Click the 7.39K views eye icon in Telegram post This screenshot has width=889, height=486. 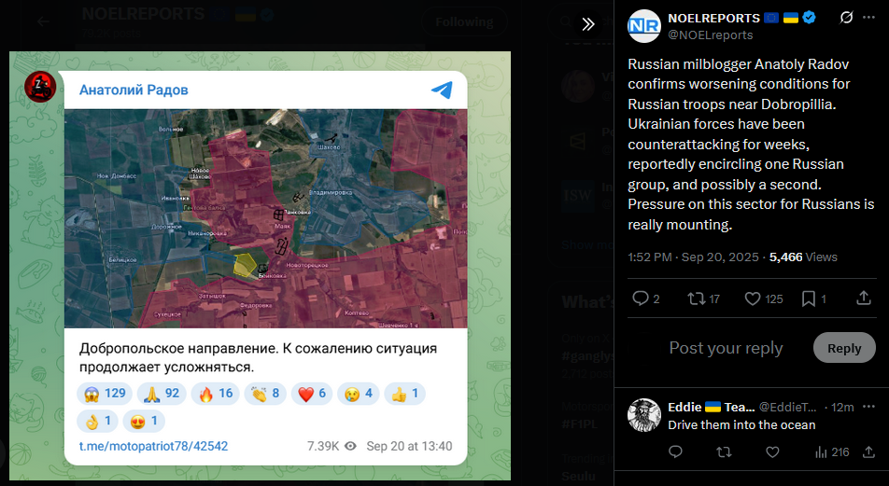[x=350, y=446]
